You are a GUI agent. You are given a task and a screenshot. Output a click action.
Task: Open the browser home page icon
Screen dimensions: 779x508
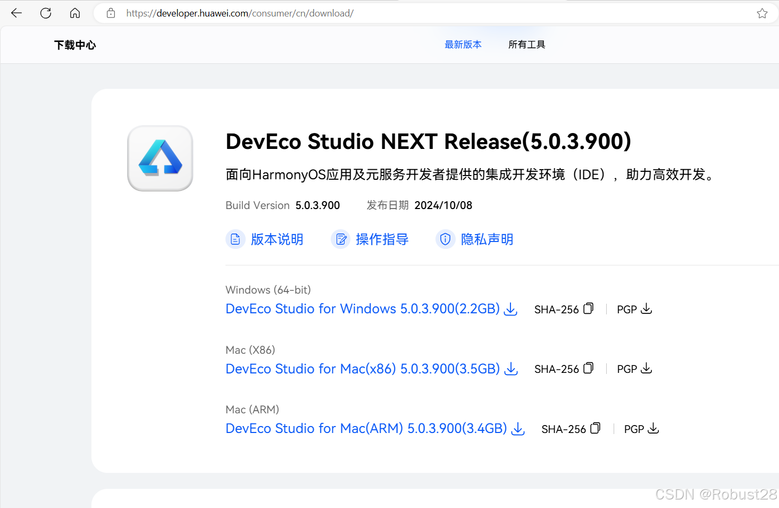[x=75, y=13]
